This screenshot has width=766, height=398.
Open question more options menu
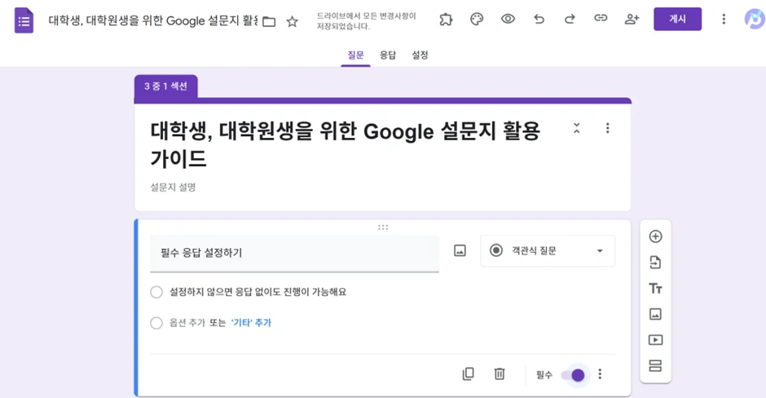point(600,374)
